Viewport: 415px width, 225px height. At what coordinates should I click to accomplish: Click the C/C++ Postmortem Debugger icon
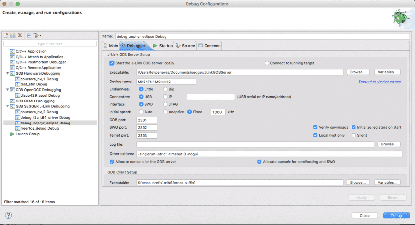[12, 62]
